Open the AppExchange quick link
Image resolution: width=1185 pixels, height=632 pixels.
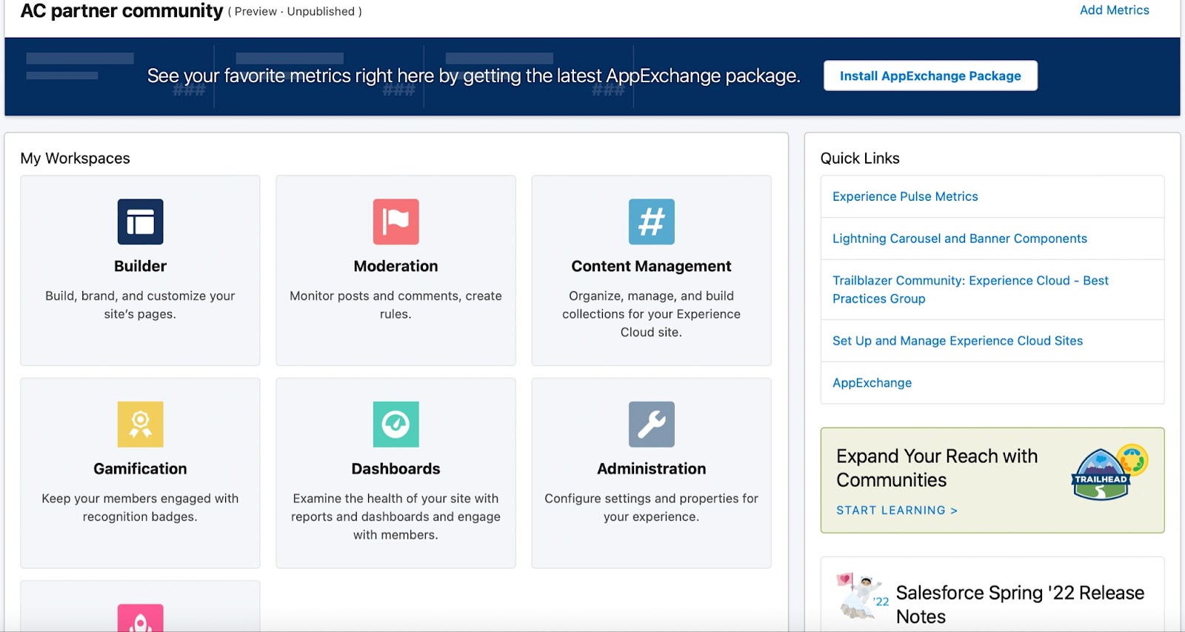pos(872,383)
